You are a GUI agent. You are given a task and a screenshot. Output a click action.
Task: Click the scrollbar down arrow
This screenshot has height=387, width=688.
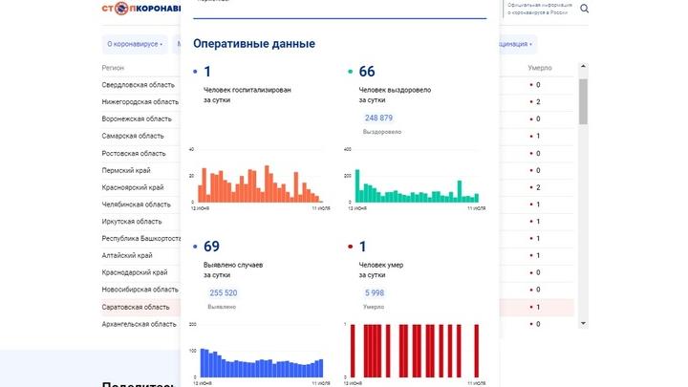(x=583, y=323)
